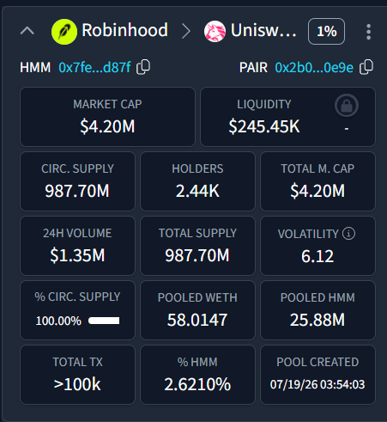The image size is (387, 422).
Task: Click the Liquidity $245.45K value
Action: [264, 126]
